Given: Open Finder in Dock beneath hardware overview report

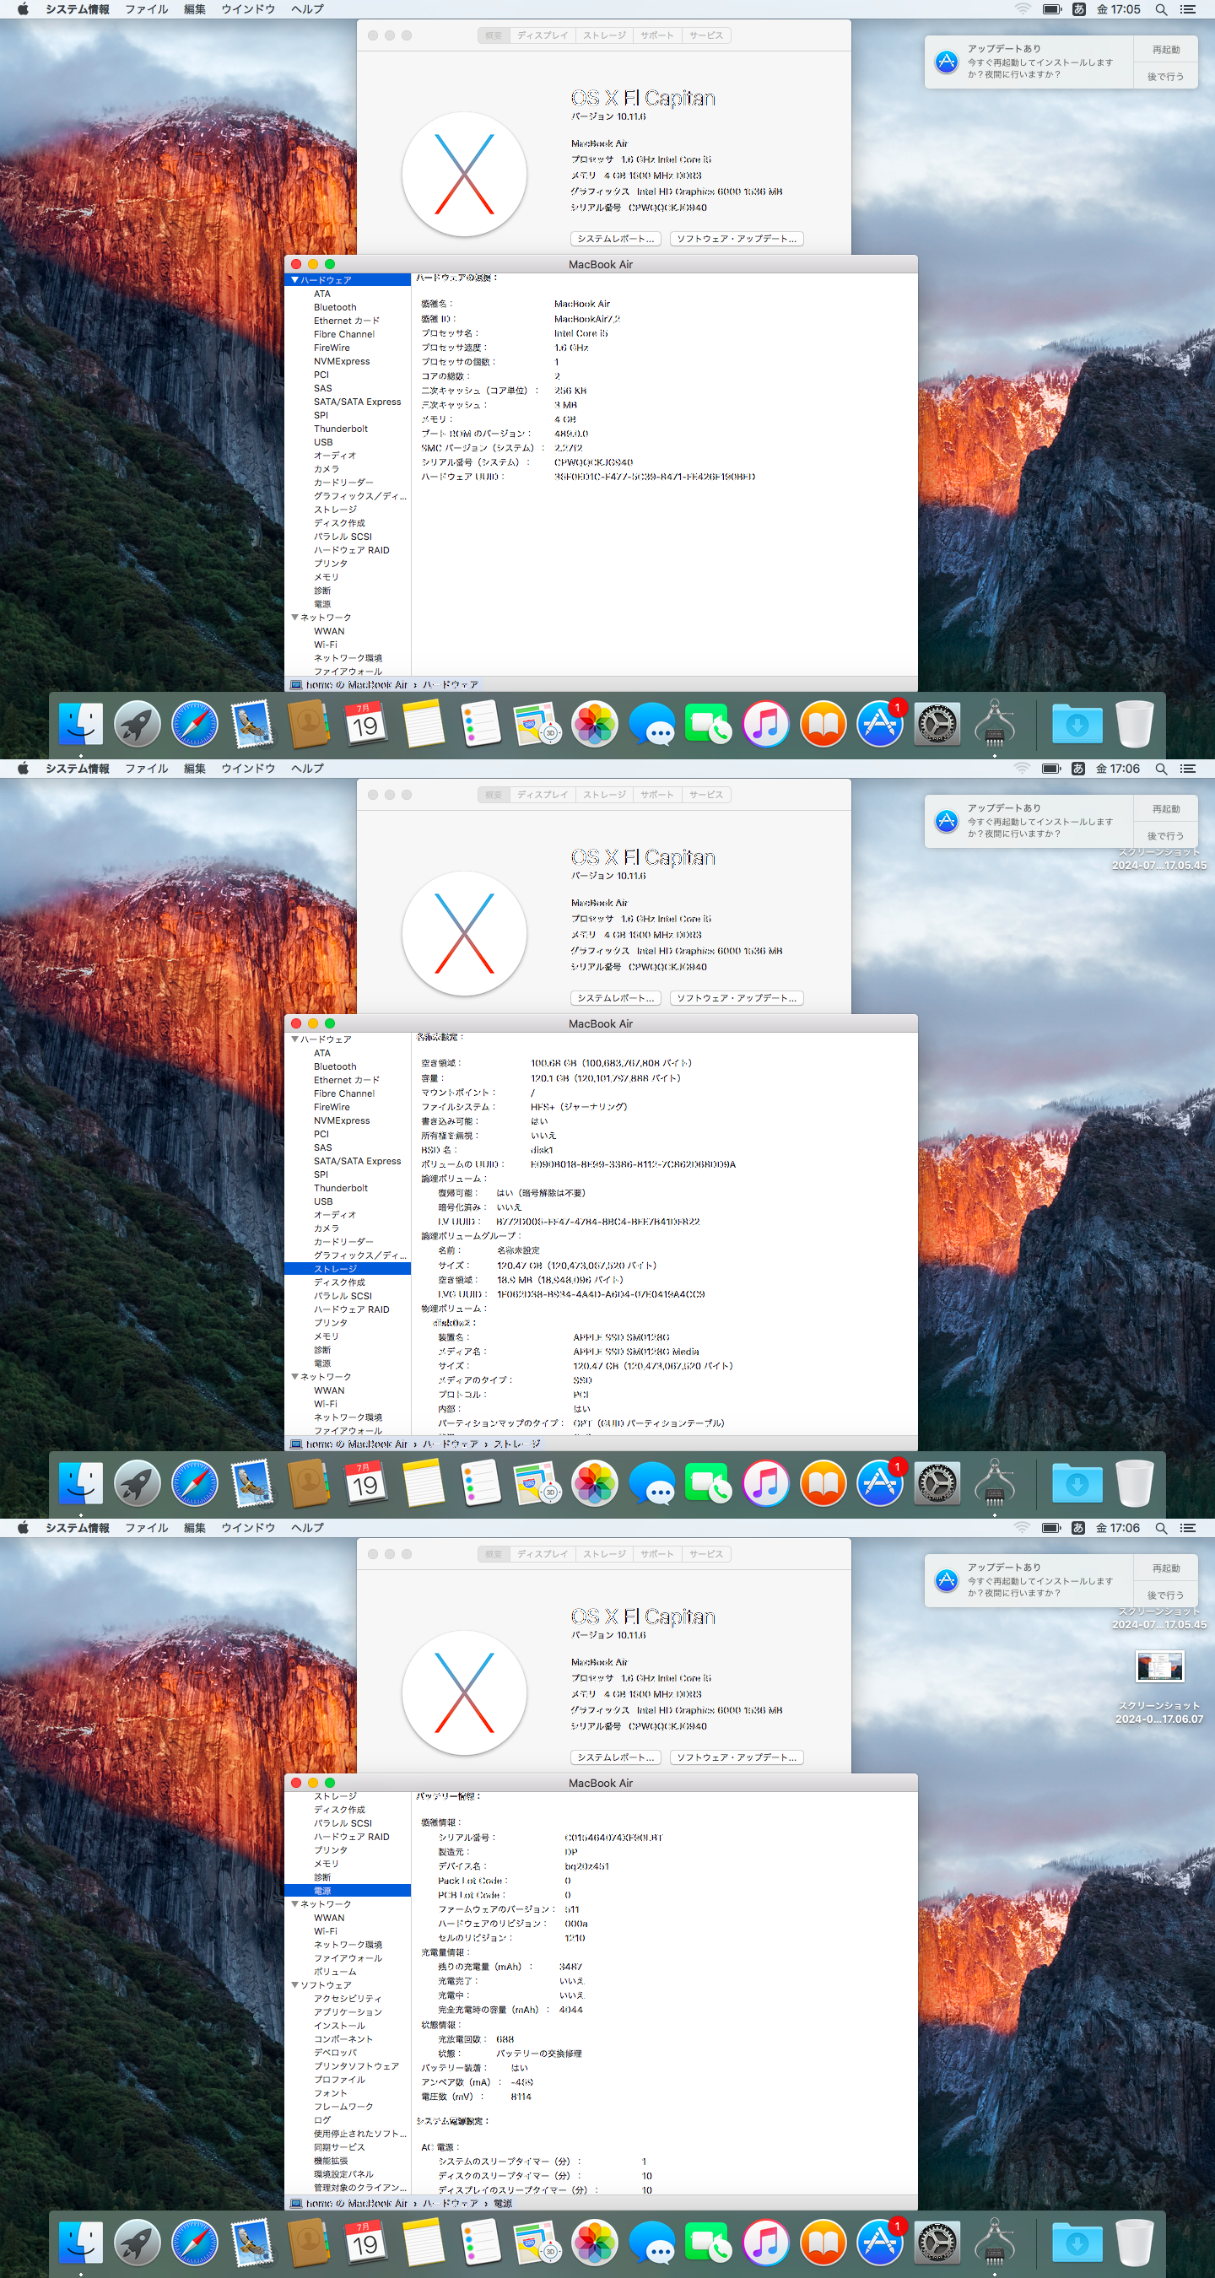Looking at the screenshot, I should pos(80,724).
